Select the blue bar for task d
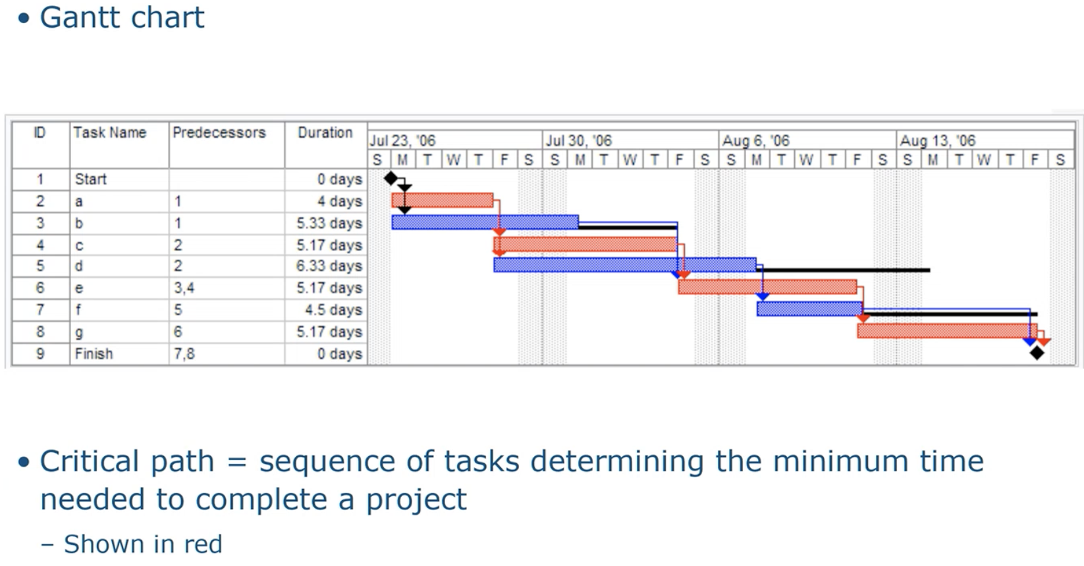The width and height of the screenshot is (1084, 566). [x=625, y=265]
